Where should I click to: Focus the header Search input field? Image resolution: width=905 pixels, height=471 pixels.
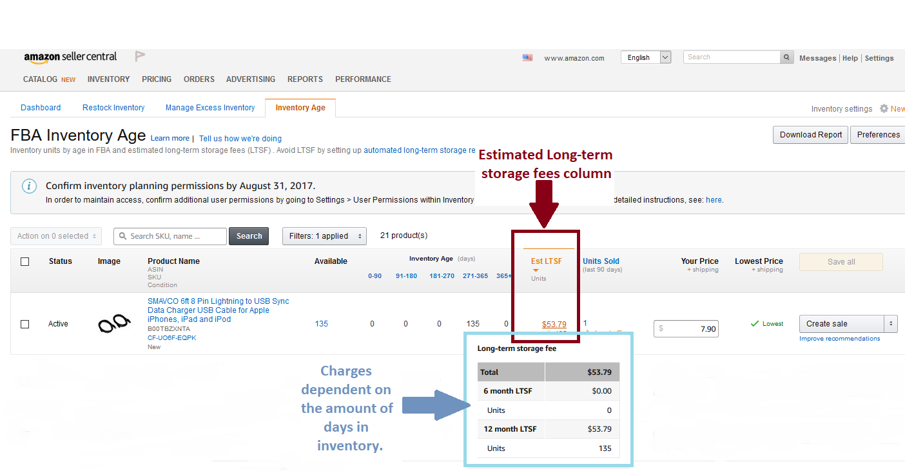point(732,57)
